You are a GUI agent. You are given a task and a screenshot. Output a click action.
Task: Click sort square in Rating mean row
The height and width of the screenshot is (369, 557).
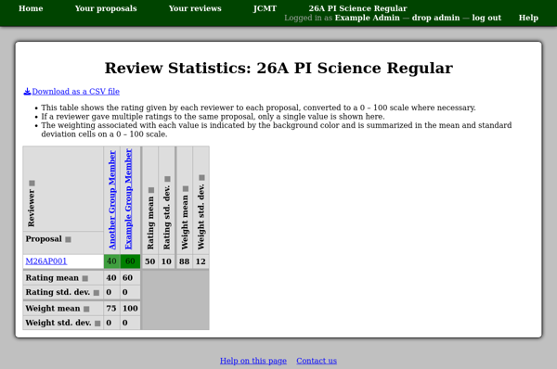84,278
